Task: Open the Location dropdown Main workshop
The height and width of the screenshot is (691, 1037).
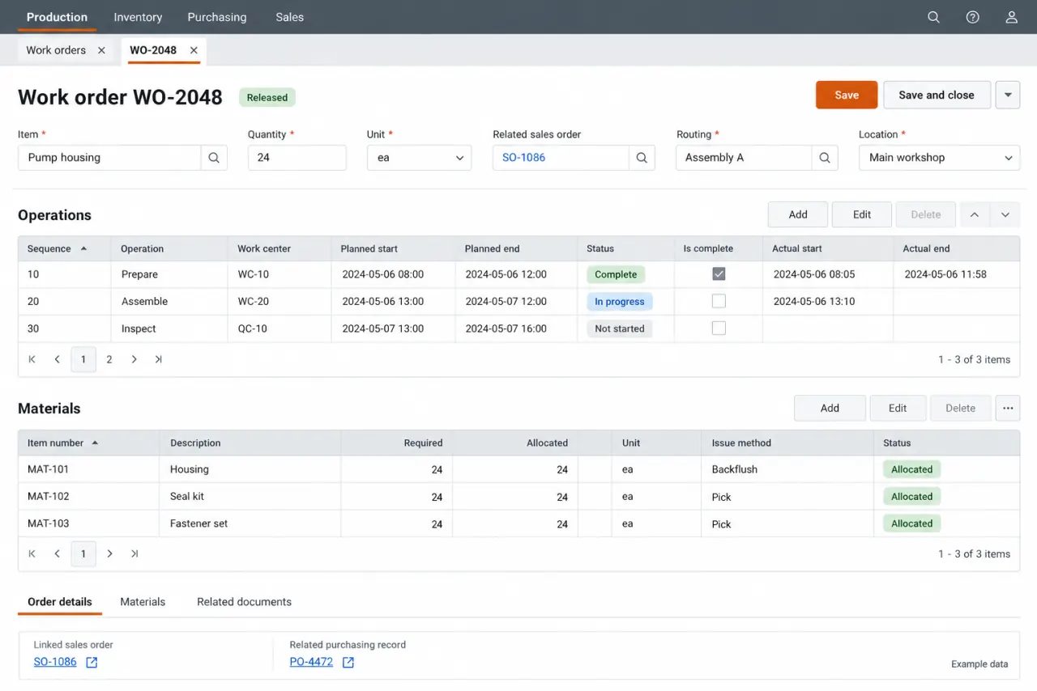Action: click(x=939, y=158)
